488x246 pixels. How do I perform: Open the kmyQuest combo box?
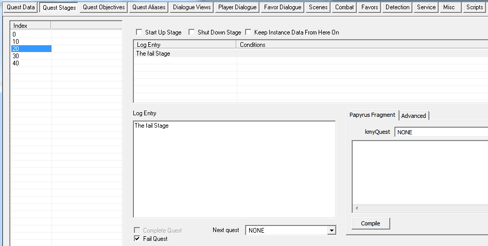pyautogui.click(x=441, y=132)
